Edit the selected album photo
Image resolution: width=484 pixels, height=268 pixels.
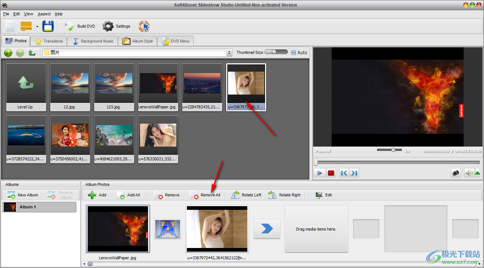pos(324,195)
